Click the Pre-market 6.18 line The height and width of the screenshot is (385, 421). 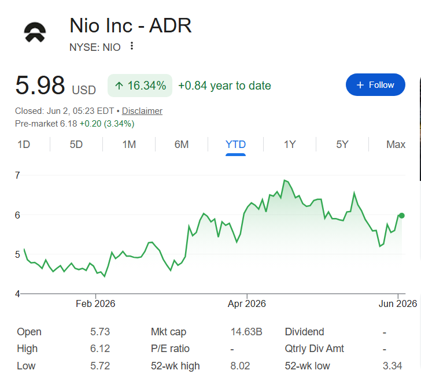75,124
